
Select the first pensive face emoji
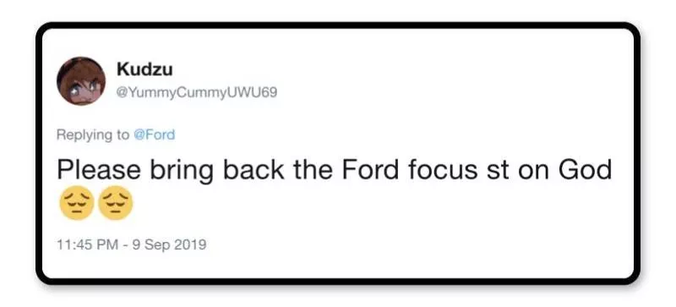point(76,203)
